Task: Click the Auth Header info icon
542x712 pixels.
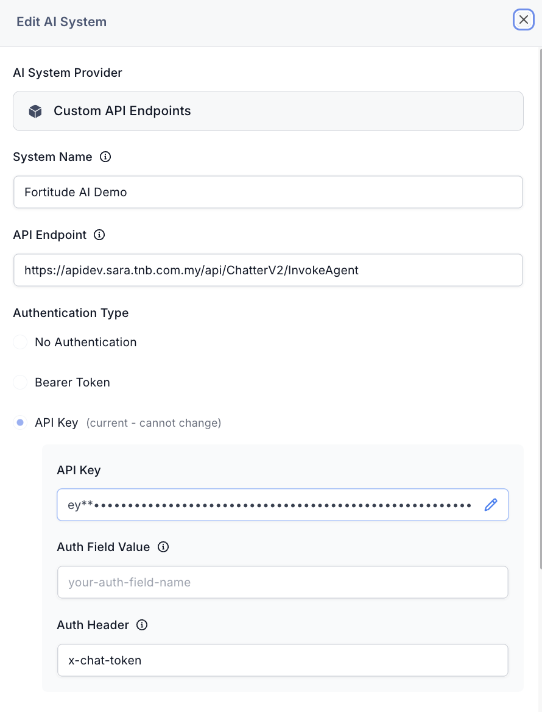Action: pos(142,625)
